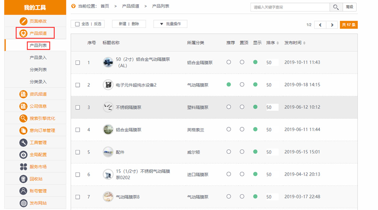Open product title 15（1/2寸）不锈钢气动隔膜泵0202
This screenshot has height=210, width=378.
tap(143, 174)
